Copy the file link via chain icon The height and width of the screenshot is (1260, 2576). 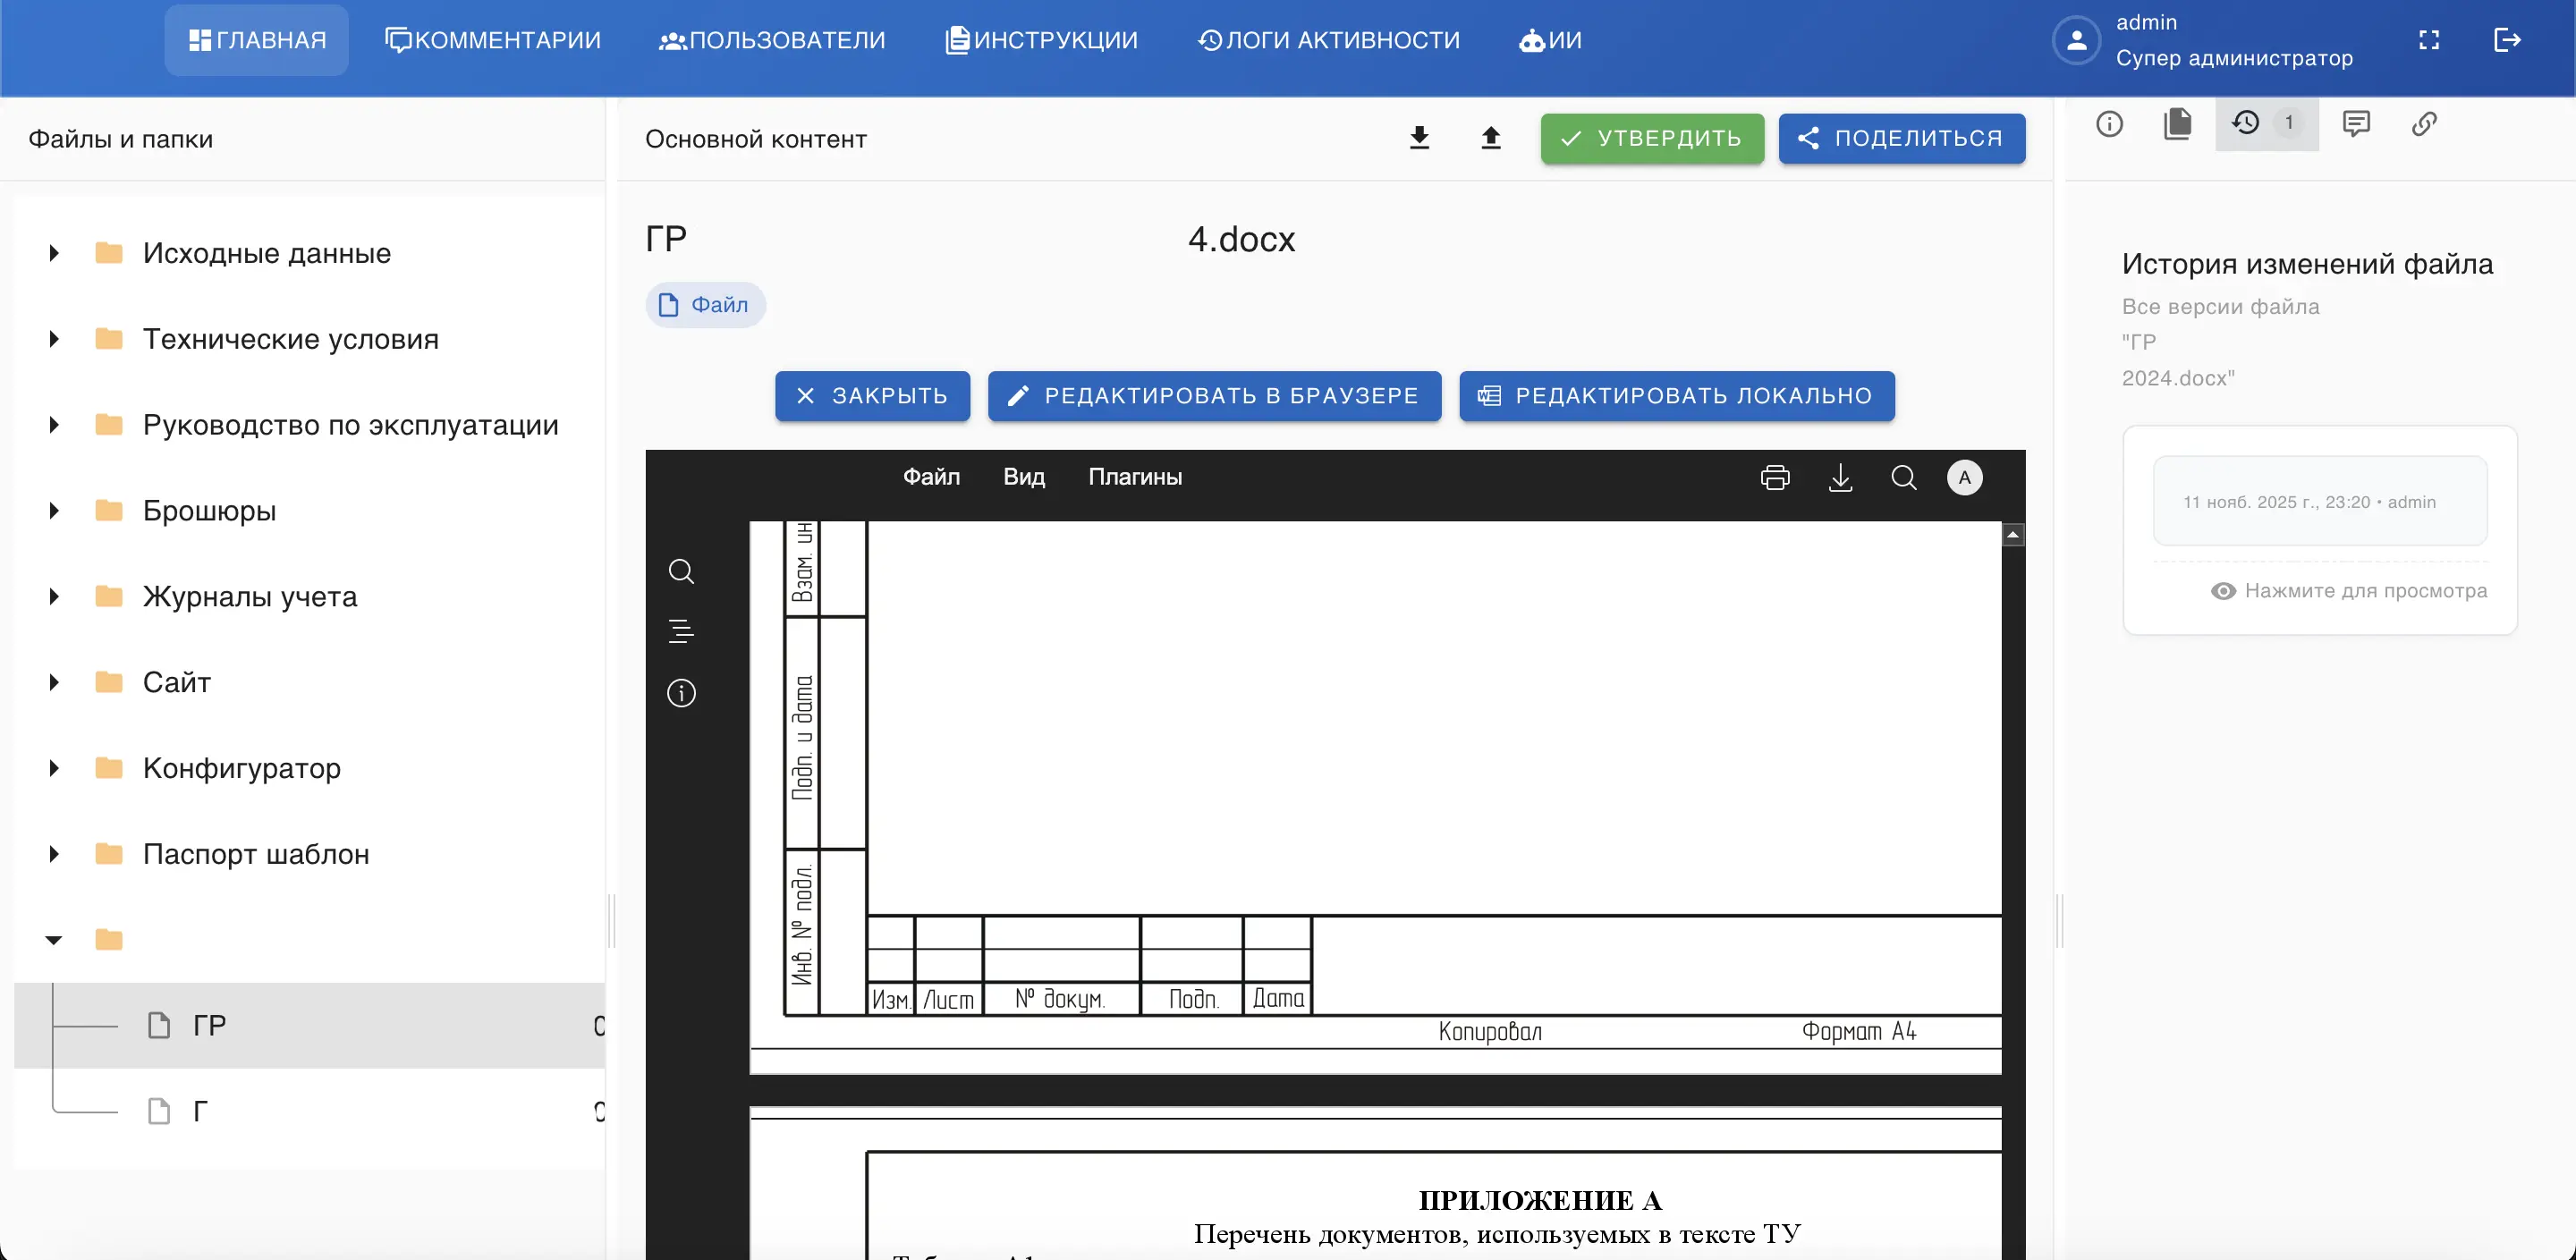pyautogui.click(x=2424, y=123)
